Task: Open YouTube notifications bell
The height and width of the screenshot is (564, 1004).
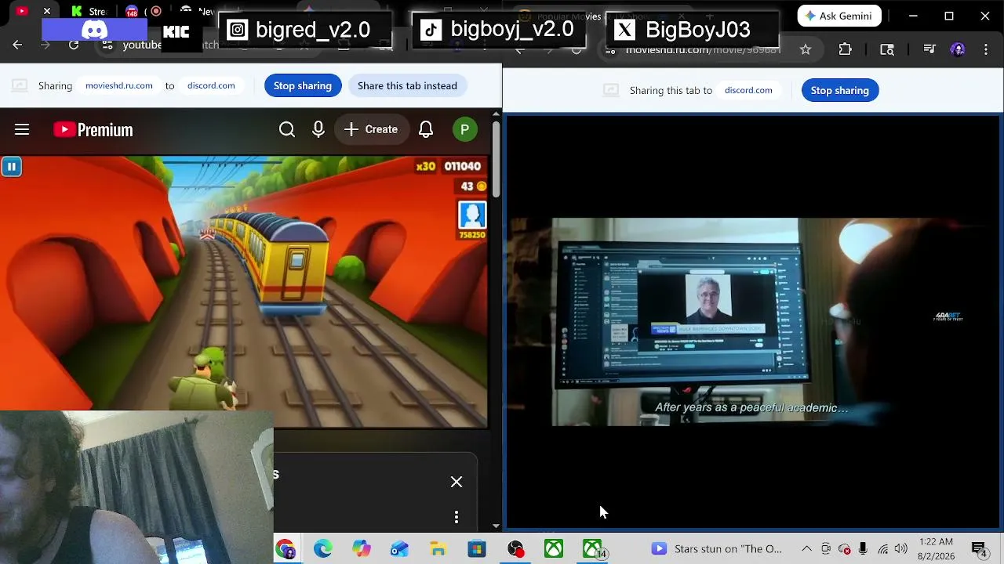Action: coord(426,129)
